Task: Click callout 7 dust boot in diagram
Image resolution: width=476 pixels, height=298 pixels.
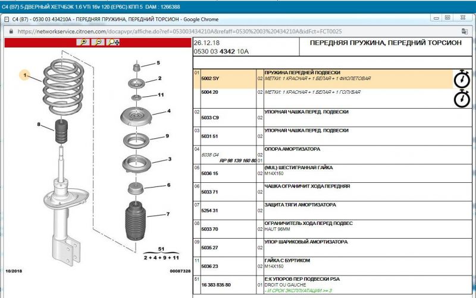Action: click(168, 214)
